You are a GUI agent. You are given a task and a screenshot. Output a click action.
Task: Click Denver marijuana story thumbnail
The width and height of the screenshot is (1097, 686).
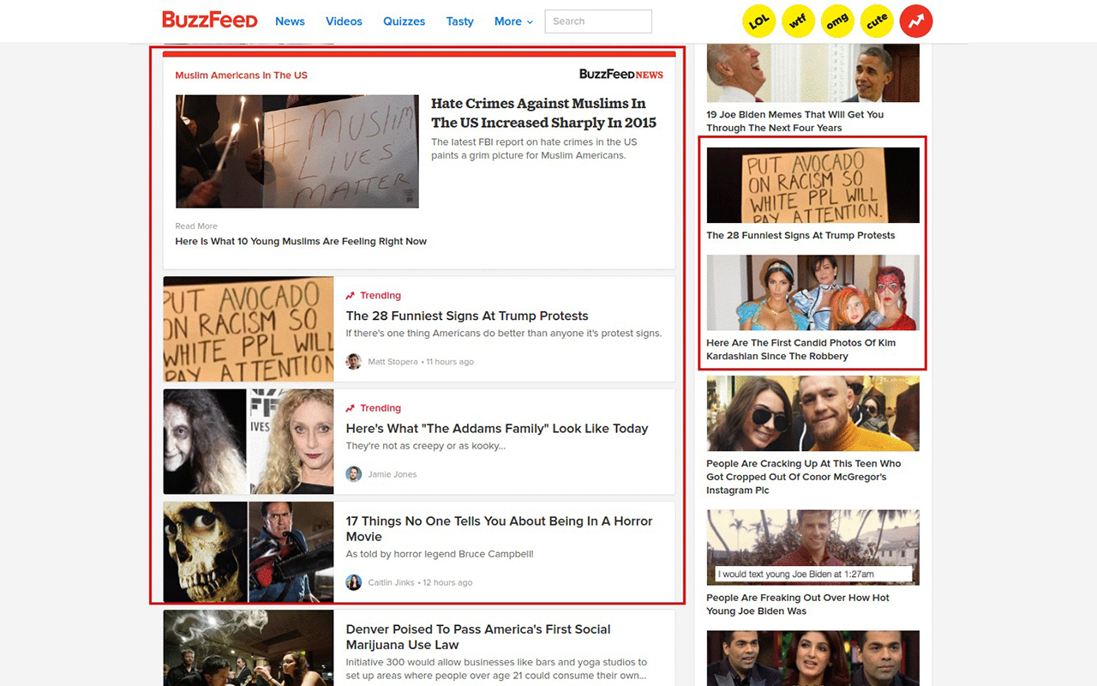(249, 648)
